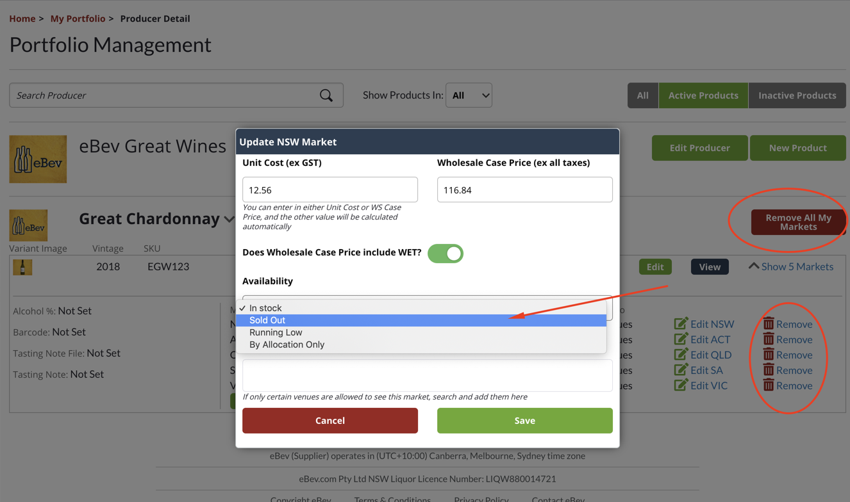
Task: Open the Show Products In dropdown
Action: pyautogui.click(x=469, y=95)
